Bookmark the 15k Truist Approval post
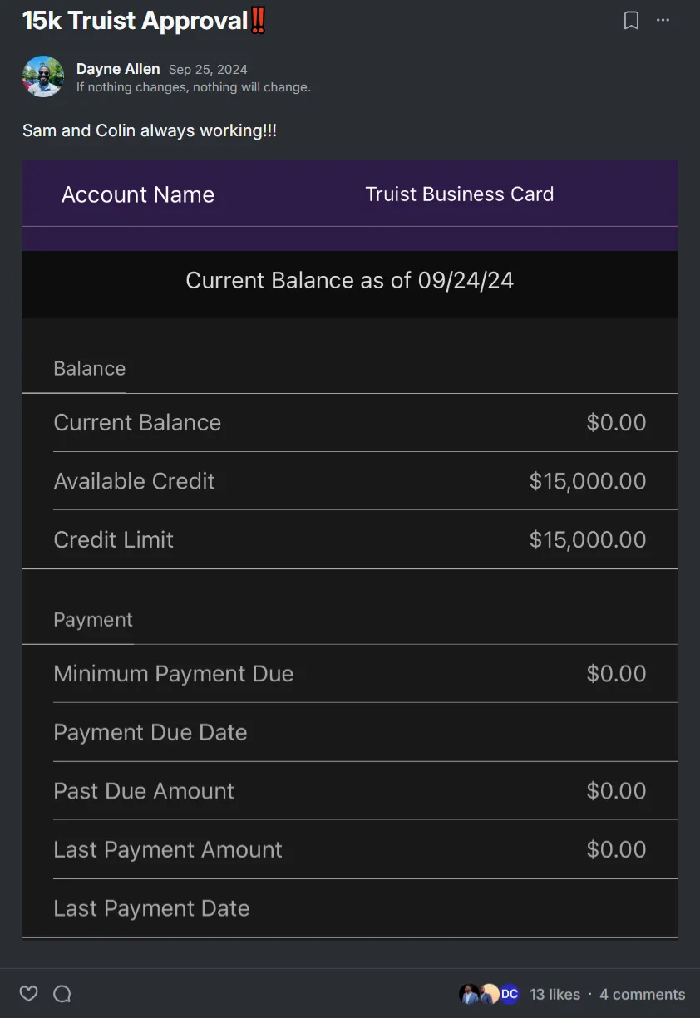700x1018 pixels. [x=631, y=21]
